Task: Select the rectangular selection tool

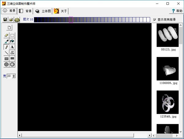Action: [12, 35]
